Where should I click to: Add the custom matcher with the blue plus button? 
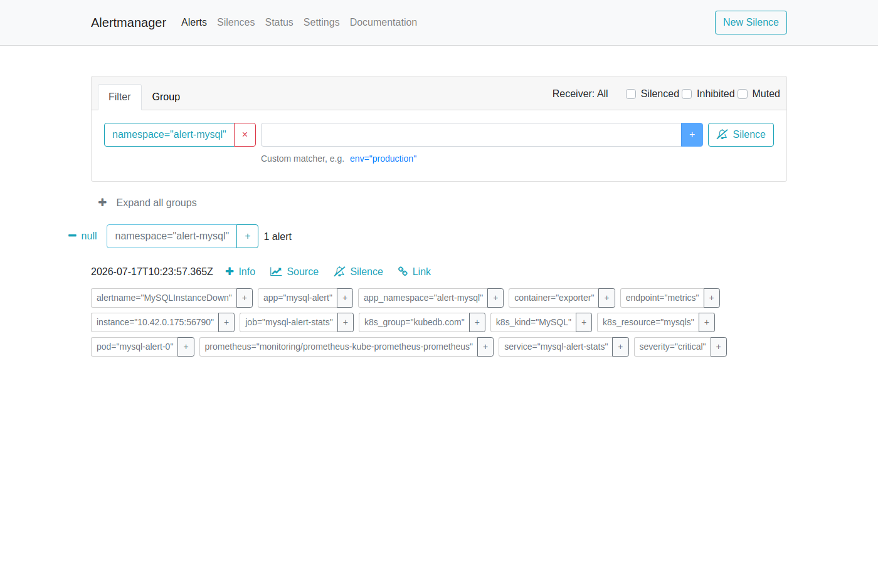(x=692, y=135)
